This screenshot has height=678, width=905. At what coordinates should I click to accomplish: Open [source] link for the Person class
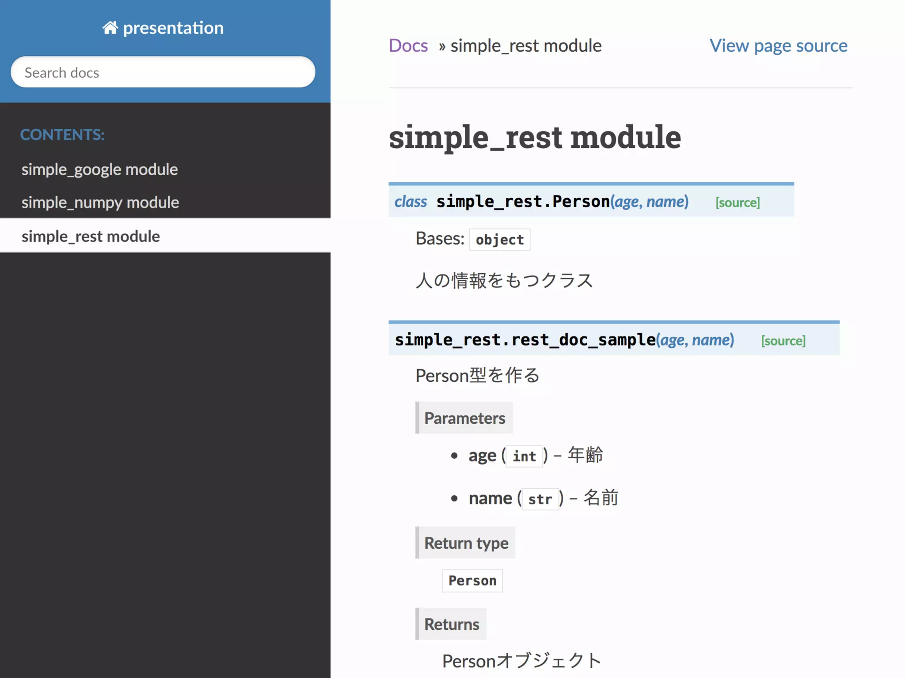coord(738,203)
